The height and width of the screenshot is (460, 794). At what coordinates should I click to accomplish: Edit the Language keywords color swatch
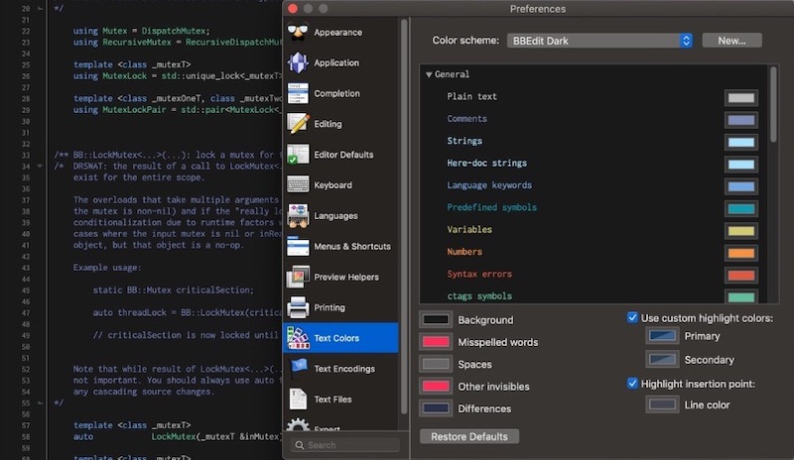click(x=740, y=186)
